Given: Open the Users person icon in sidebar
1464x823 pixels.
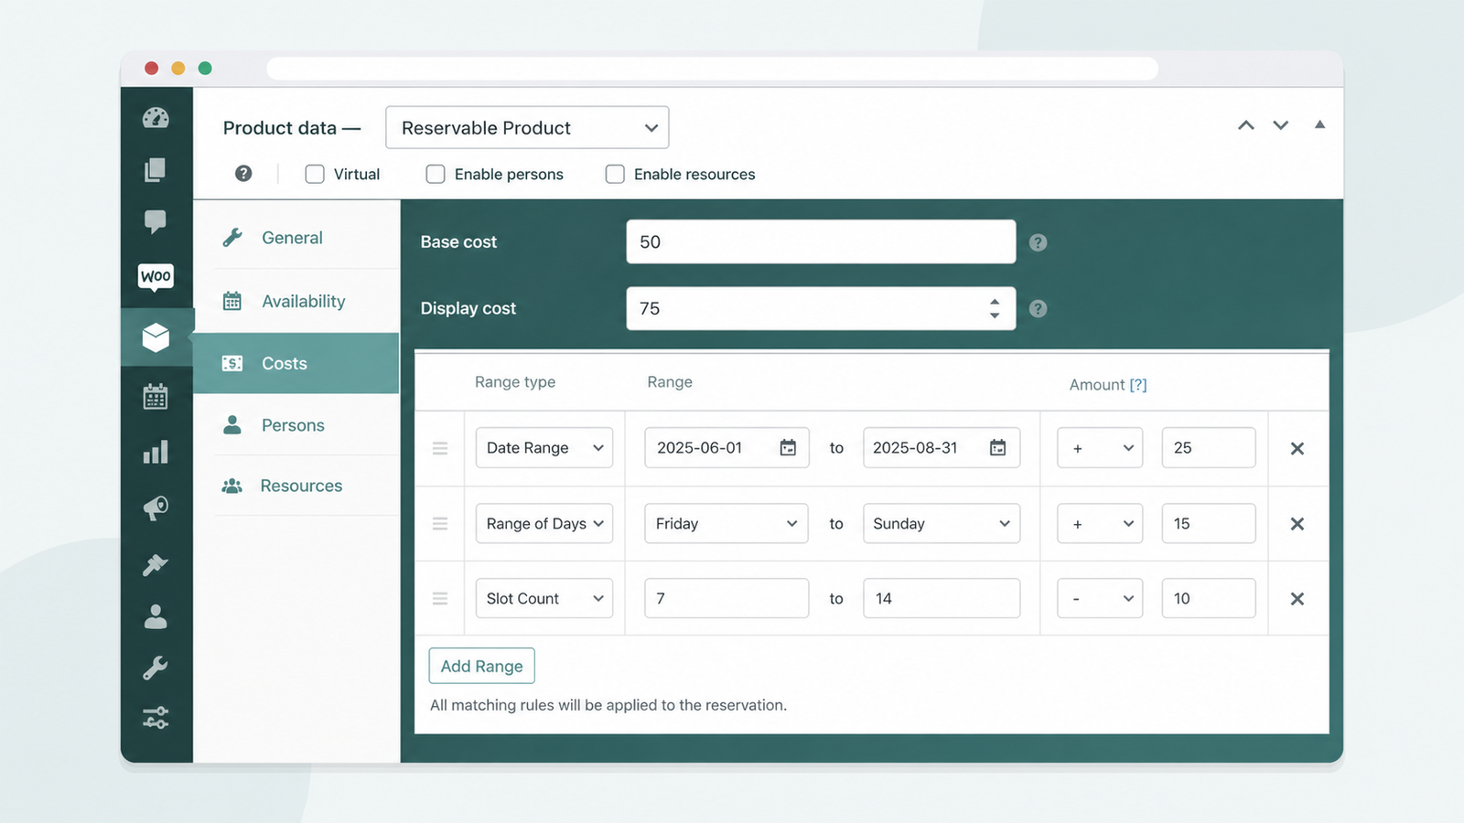Looking at the screenshot, I should point(156,617).
